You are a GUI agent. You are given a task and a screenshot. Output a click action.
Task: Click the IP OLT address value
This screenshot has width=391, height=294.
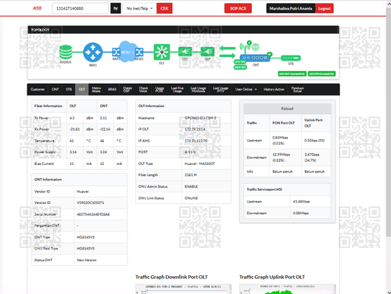pyautogui.click(x=195, y=129)
